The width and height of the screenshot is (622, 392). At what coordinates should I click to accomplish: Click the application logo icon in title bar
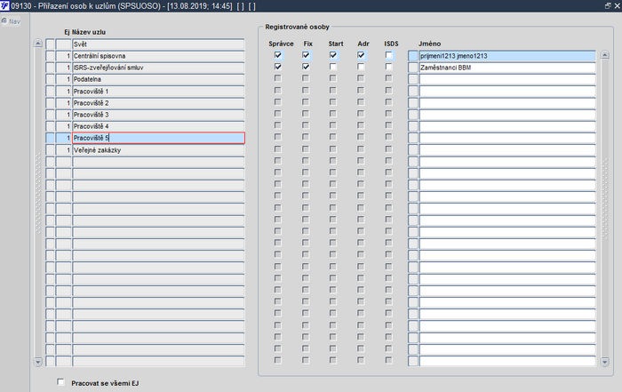tap(4, 6)
